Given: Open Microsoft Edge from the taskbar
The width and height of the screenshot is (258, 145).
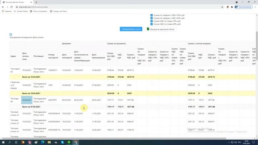Looking at the screenshot, I should point(43,142).
